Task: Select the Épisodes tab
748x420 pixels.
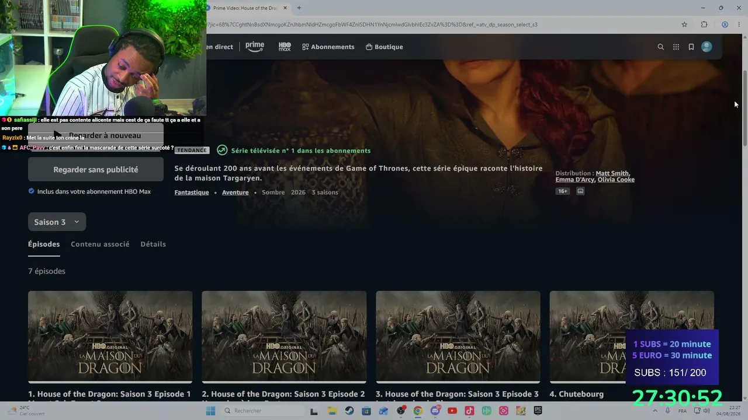Action: [x=44, y=244]
